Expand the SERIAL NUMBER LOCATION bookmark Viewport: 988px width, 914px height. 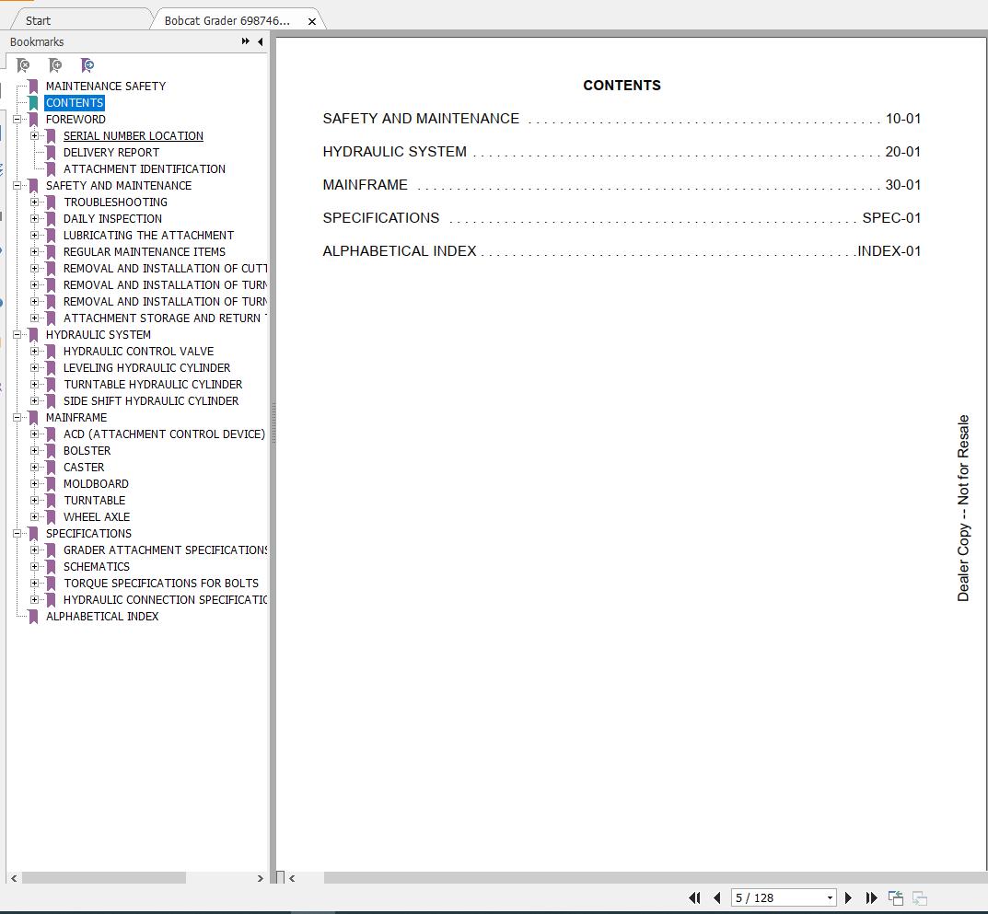35,135
